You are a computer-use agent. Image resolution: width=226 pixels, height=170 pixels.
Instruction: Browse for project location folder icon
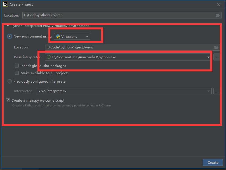(x=218, y=15)
